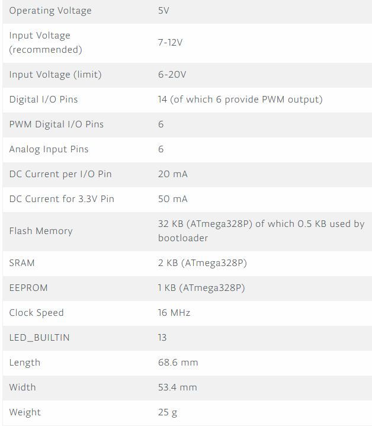Screen dimensions: 372x426
Task: Select the Analog Input Pins label
Action: point(49,149)
